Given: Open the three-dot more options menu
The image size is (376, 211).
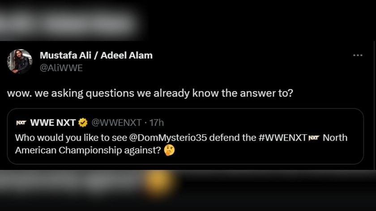Looking at the screenshot, I should tap(358, 55).
